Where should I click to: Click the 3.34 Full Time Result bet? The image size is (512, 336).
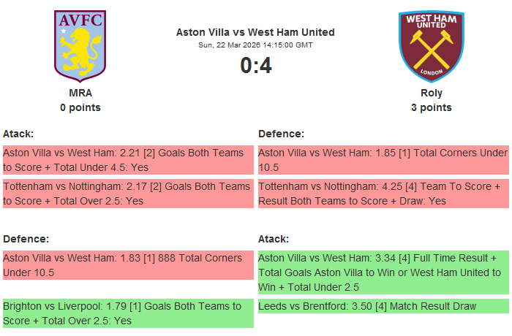tap(383, 272)
